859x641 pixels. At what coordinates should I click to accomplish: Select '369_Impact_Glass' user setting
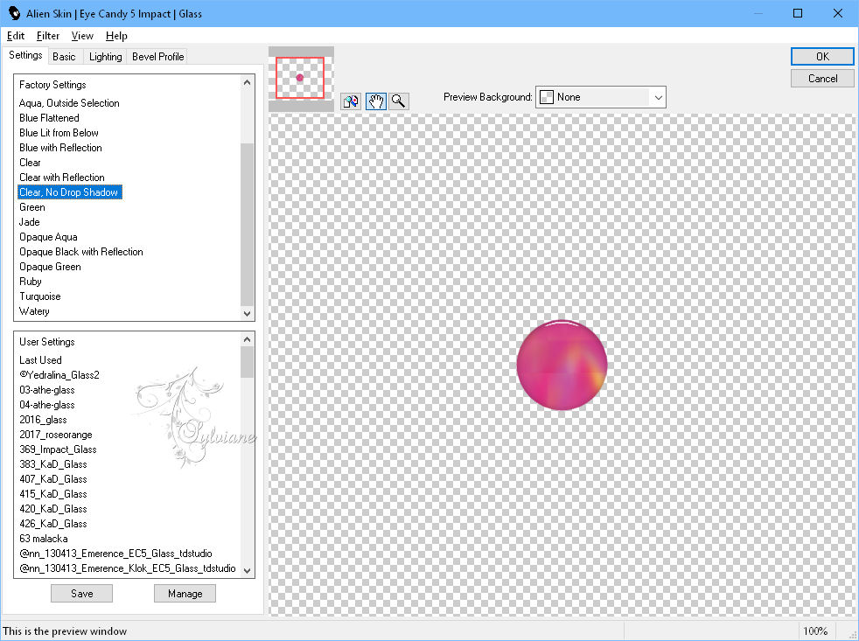click(58, 449)
